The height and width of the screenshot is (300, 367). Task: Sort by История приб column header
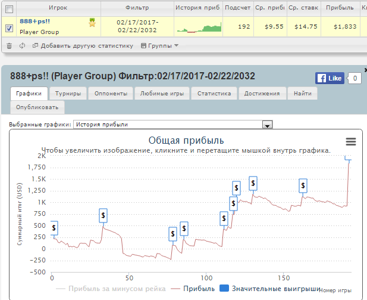click(x=198, y=8)
